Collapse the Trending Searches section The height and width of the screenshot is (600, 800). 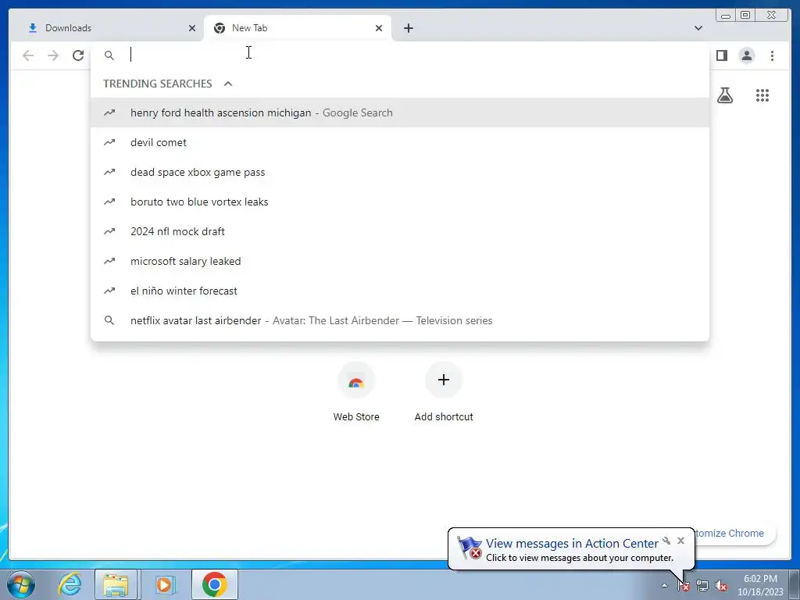(228, 84)
